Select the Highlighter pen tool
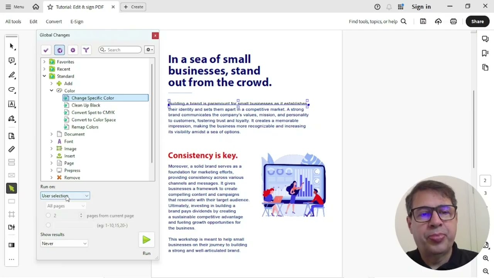The width and height of the screenshot is (494, 278). [12, 75]
